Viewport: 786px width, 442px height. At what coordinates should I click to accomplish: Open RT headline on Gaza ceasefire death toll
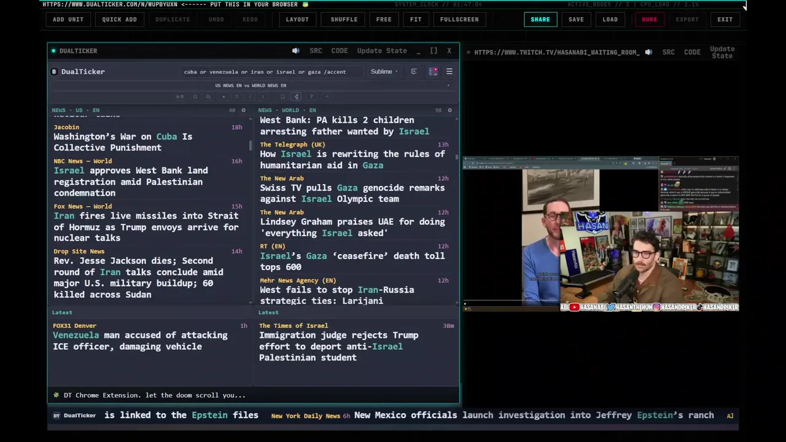click(352, 262)
